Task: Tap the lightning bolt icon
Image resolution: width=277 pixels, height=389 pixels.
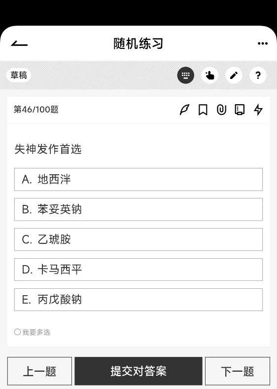Action: [x=258, y=110]
